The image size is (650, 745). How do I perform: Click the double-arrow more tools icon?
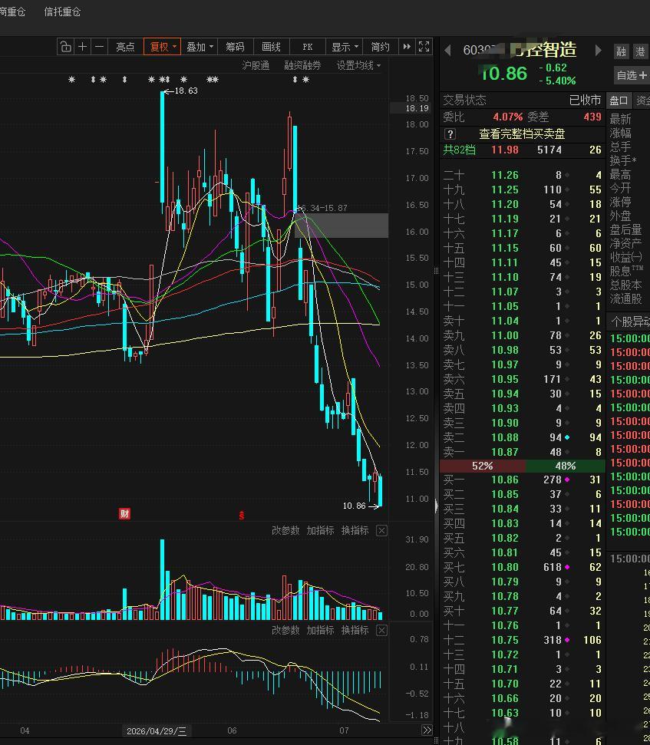point(407,47)
